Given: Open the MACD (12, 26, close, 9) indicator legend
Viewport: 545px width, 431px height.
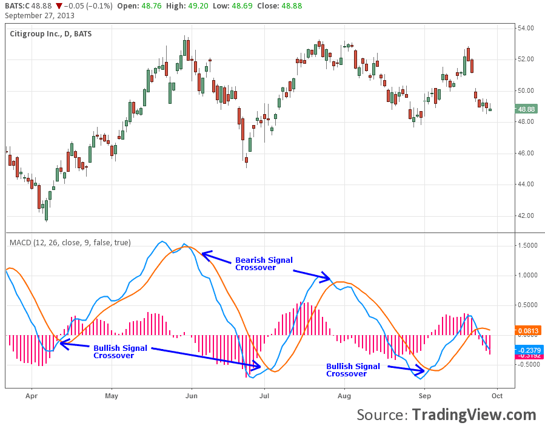Looking at the screenshot, I should pyautogui.click(x=70, y=242).
